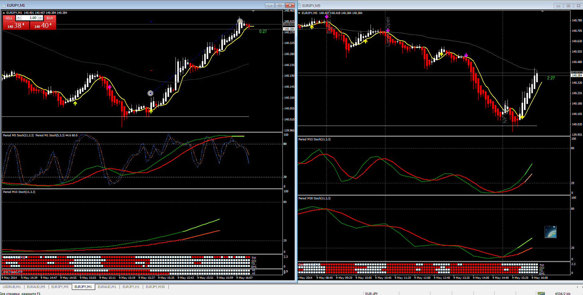Select the active EURJPY,M1 chart tab
The width and height of the screenshot is (583, 295).
coord(83,287)
